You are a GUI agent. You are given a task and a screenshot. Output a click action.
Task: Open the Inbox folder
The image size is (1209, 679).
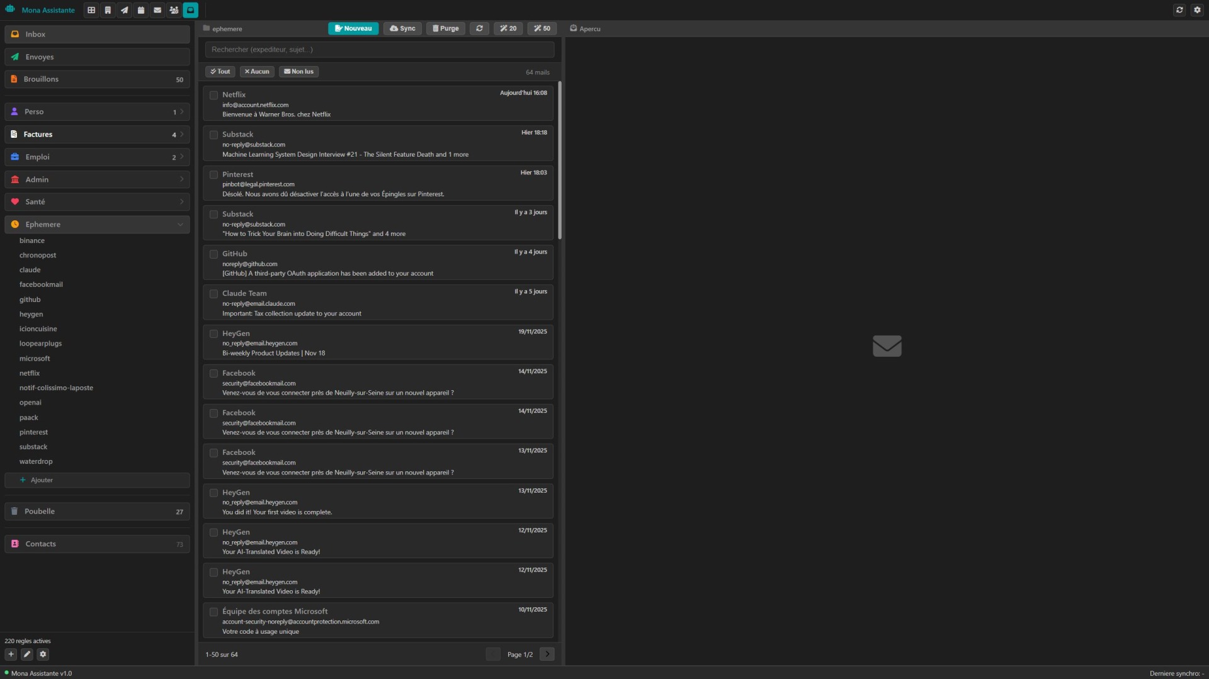[x=97, y=35]
